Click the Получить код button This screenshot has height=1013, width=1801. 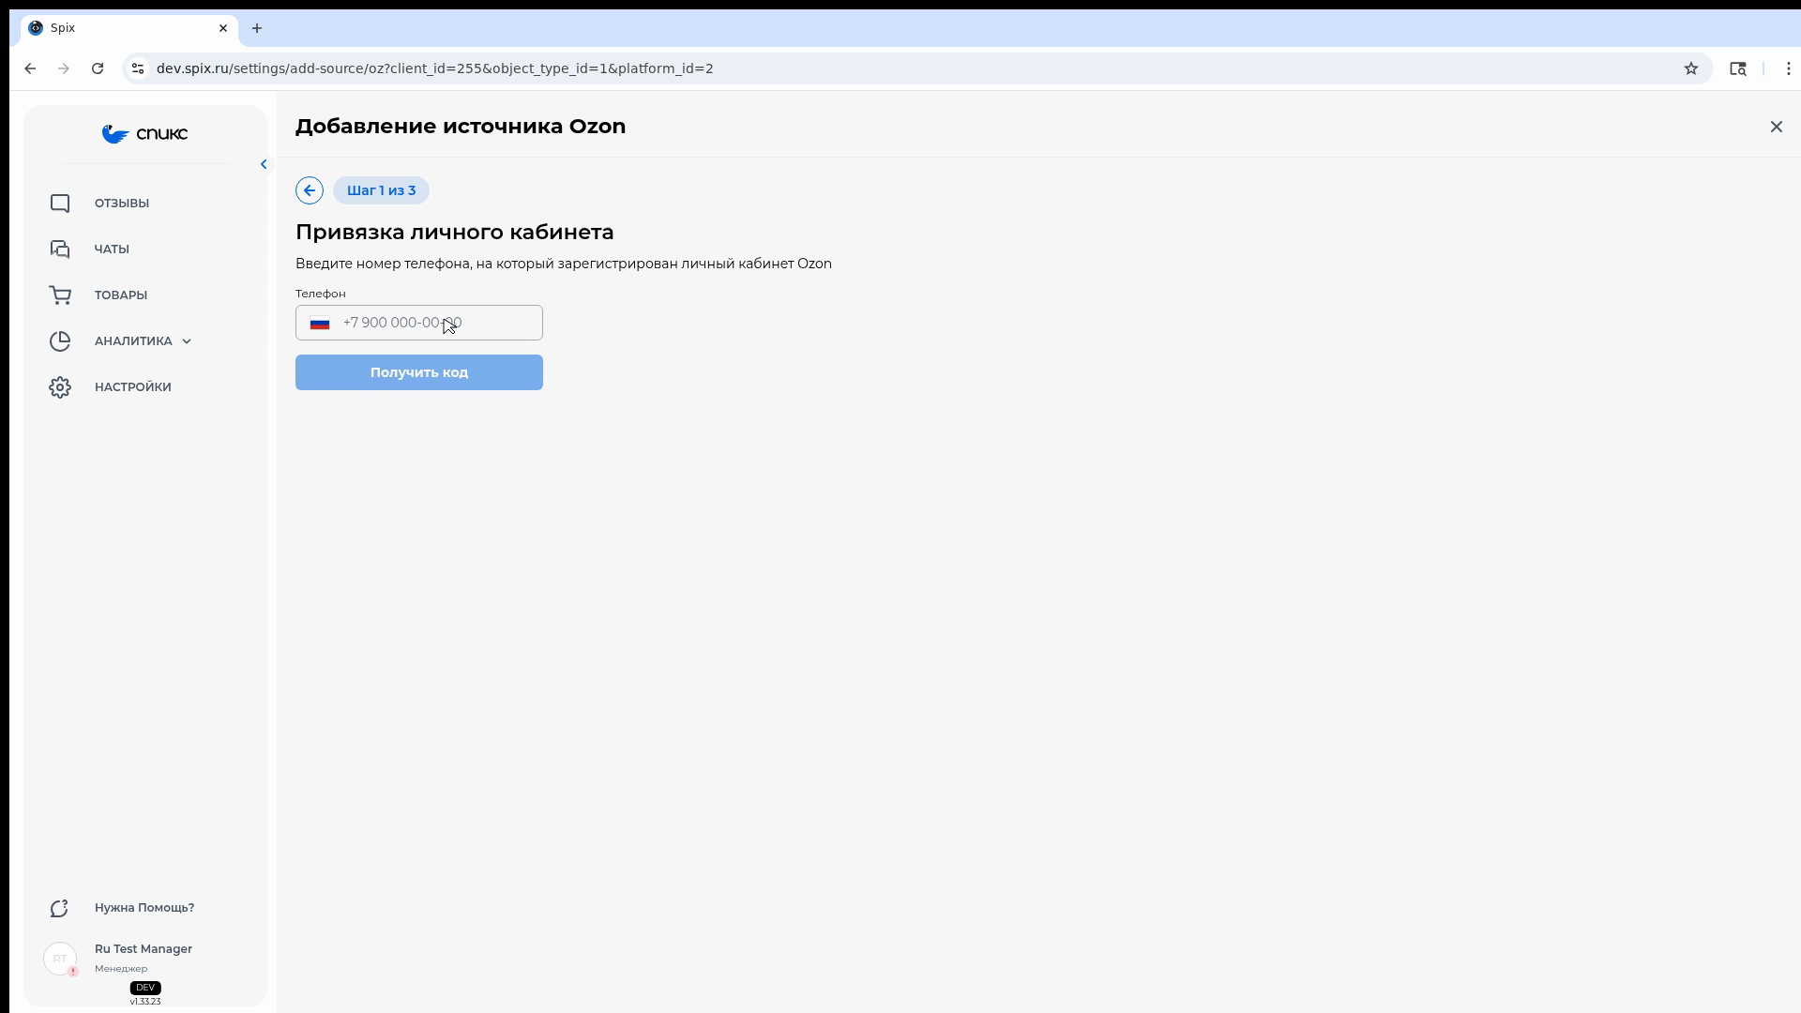pos(419,372)
